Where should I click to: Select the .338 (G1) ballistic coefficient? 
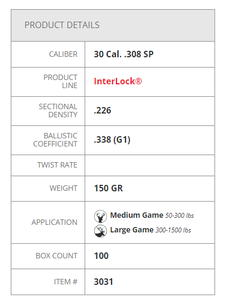coord(112,140)
